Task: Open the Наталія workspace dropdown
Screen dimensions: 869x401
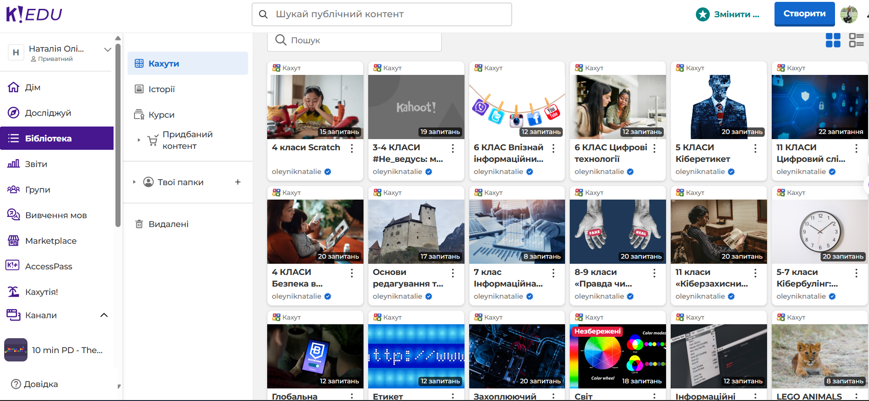Action: point(107,49)
